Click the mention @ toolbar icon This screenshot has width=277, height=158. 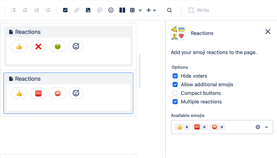coord(99,10)
